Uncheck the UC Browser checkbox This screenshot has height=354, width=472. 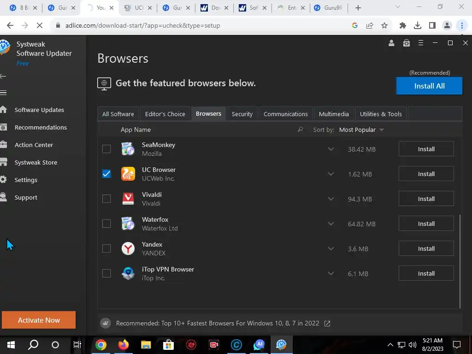click(106, 174)
